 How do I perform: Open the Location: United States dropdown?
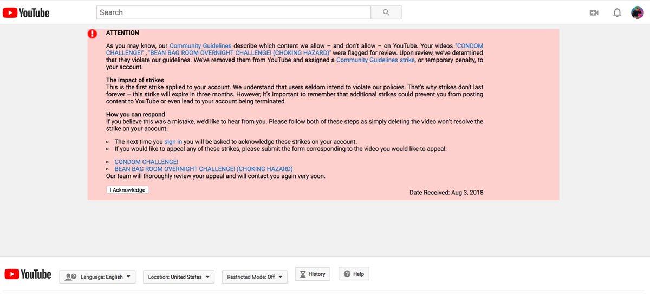coord(179,277)
